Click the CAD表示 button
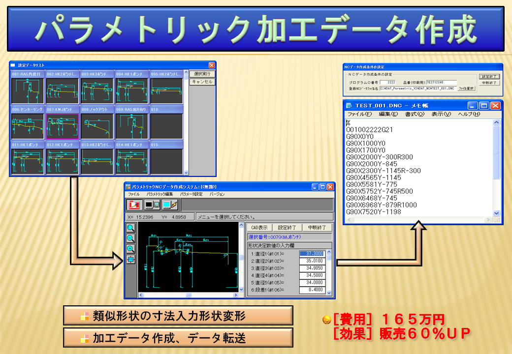The image size is (512, 354). [x=259, y=228]
